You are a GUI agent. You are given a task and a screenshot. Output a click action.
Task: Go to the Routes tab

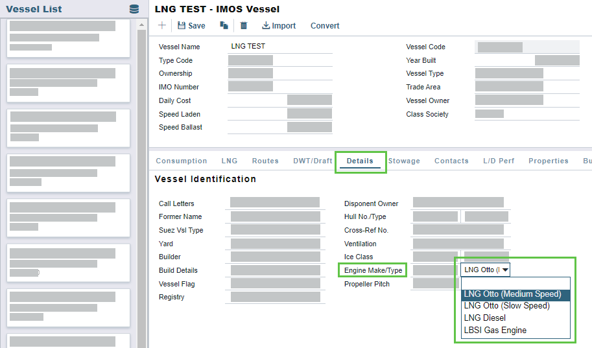[x=265, y=161]
